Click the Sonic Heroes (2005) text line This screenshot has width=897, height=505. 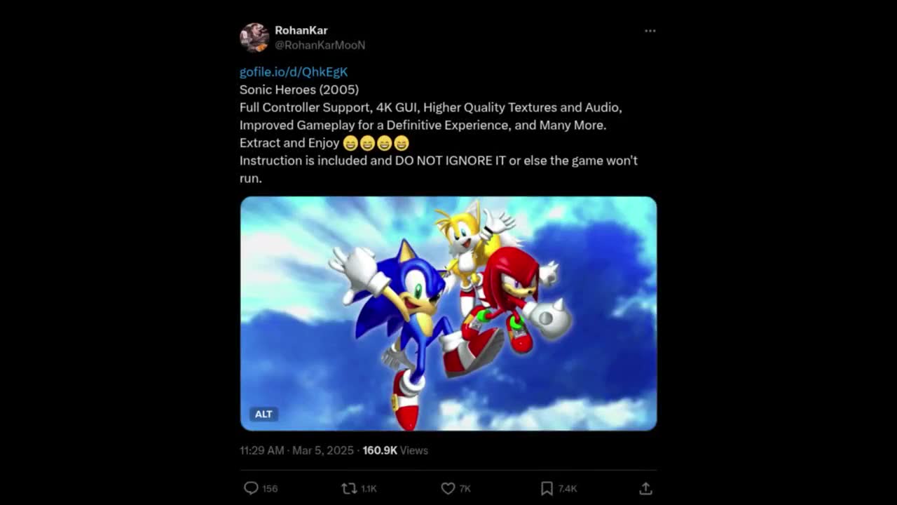(299, 90)
